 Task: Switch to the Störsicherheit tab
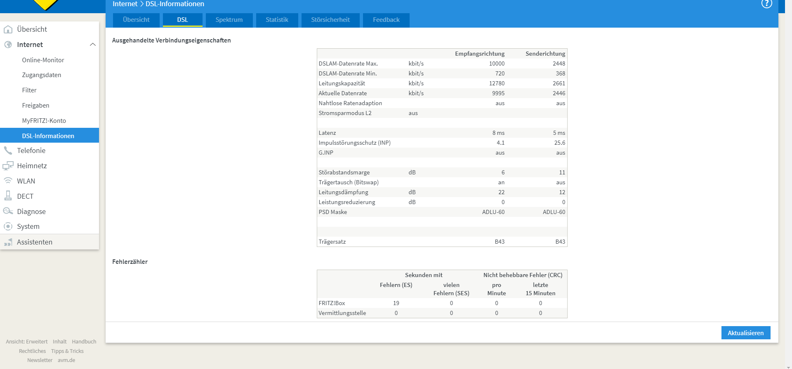(330, 20)
